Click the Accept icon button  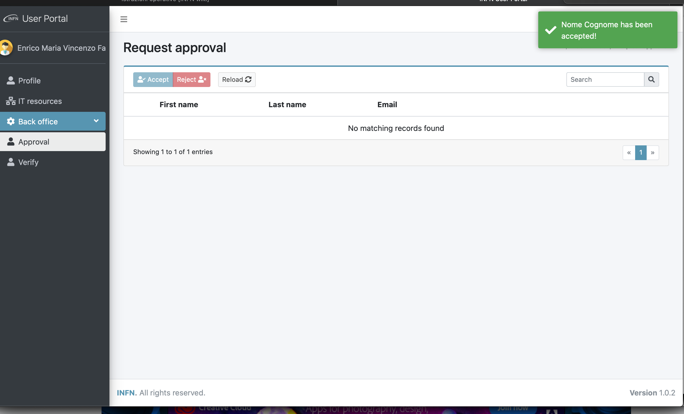click(153, 80)
